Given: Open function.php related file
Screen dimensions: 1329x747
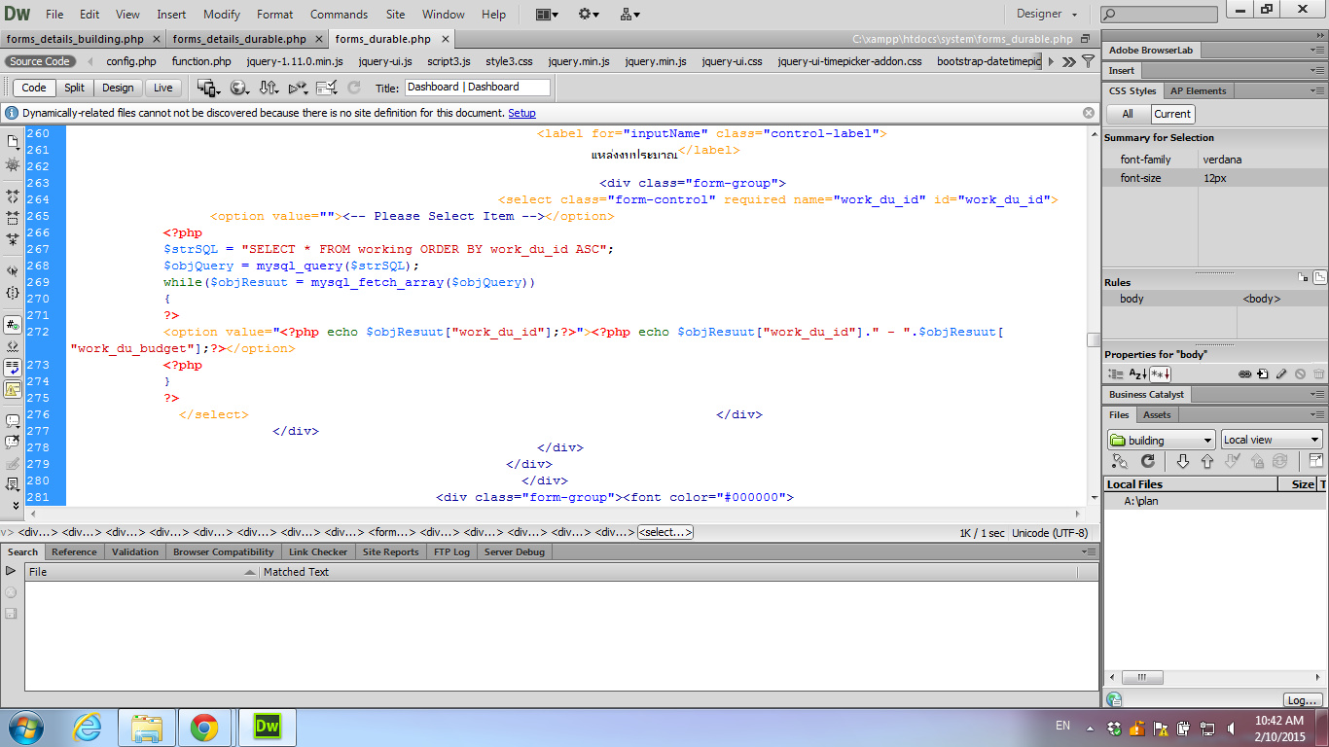Looking at the screenshot, I should (x=201, y=61).
